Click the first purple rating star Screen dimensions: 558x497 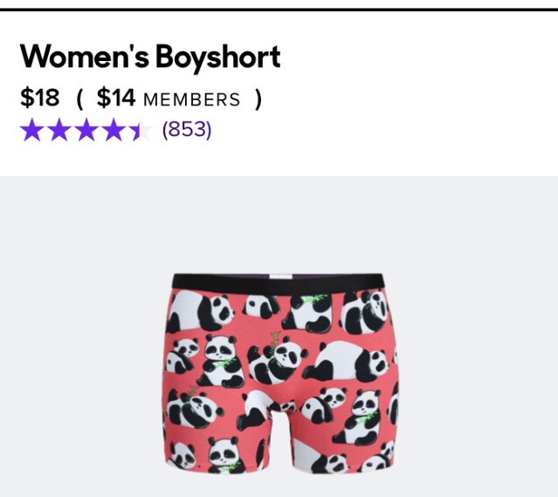[31, 131]
